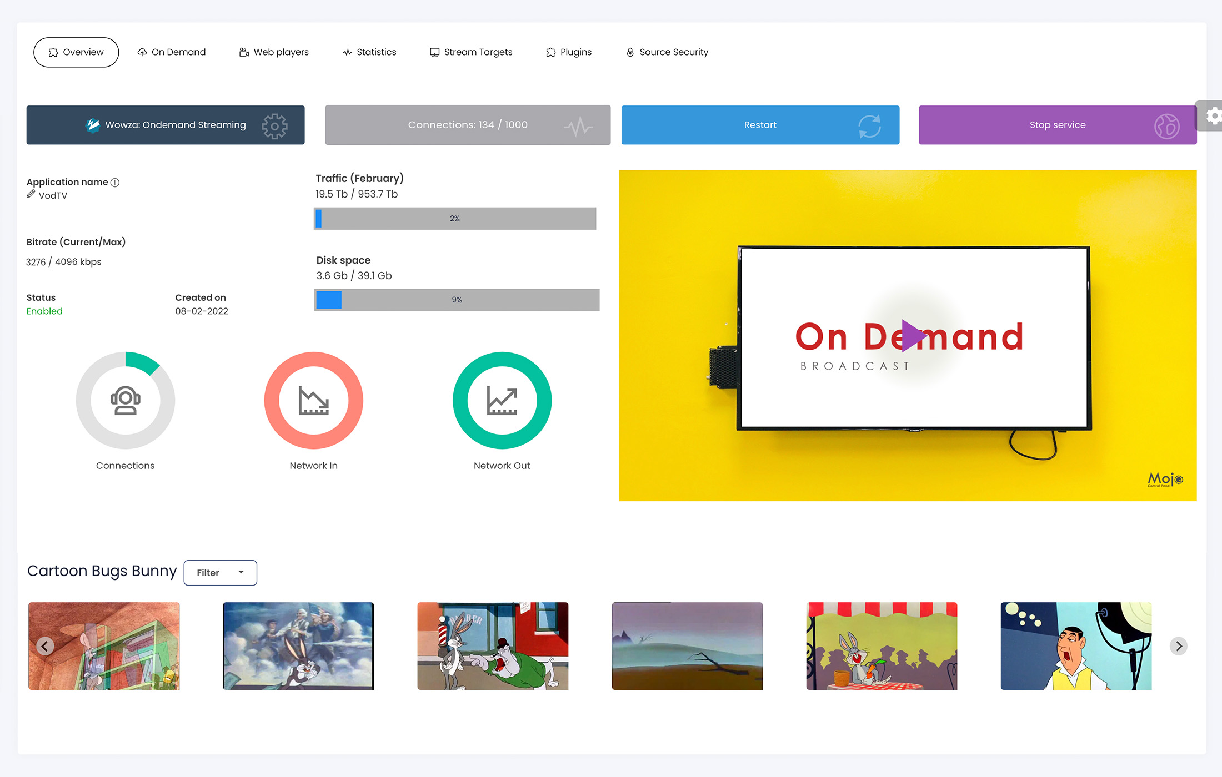Open the Wowza application settings gear

[274, 126]
